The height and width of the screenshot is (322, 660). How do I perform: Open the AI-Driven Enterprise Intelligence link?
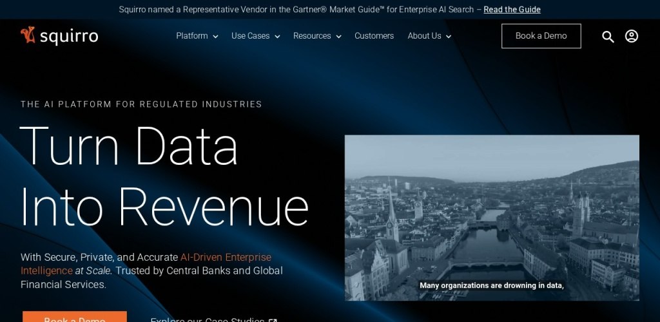(226, 258)
